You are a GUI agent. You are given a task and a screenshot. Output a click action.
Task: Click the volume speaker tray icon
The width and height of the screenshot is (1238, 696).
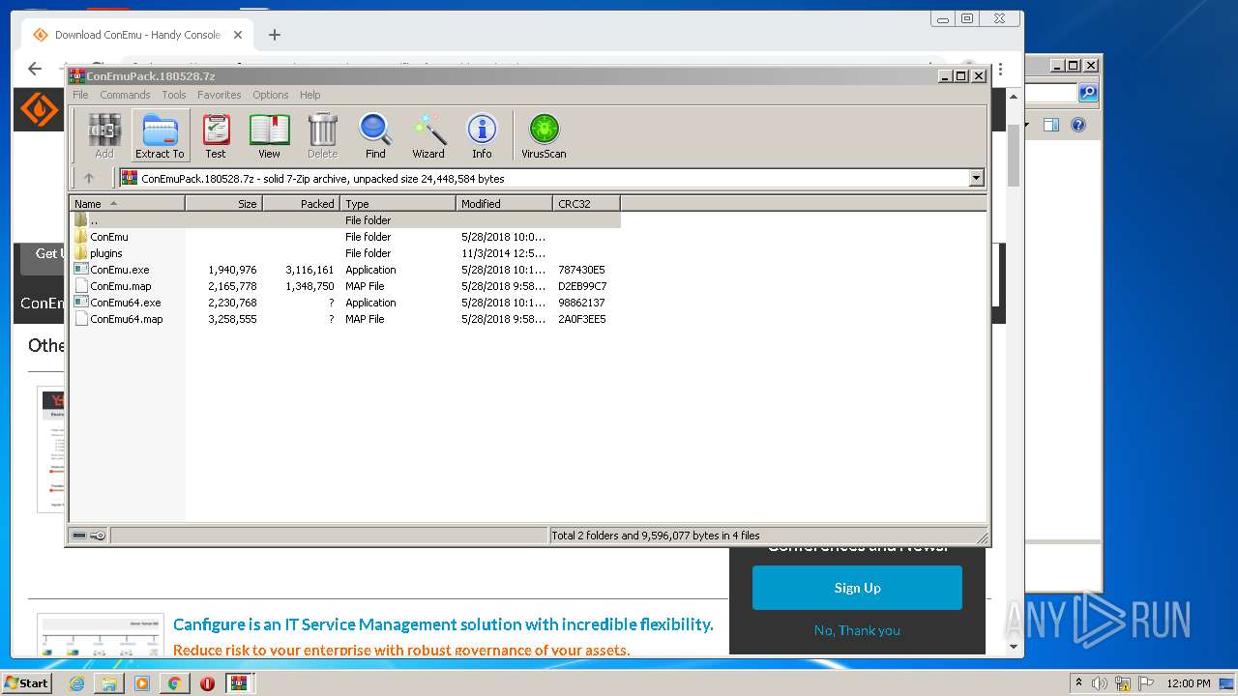pyautogui.click(x=1100, y=683)
